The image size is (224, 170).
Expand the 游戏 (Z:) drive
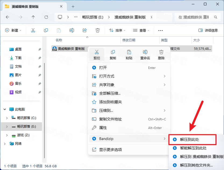(x=7, y=135)
